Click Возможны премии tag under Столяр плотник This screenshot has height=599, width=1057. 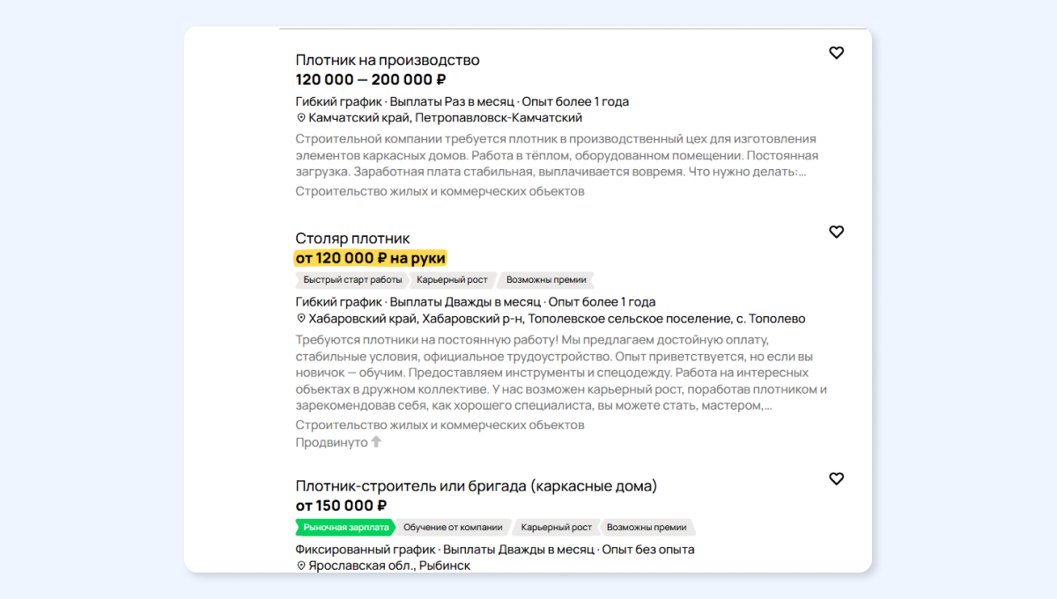click(545, 280)
